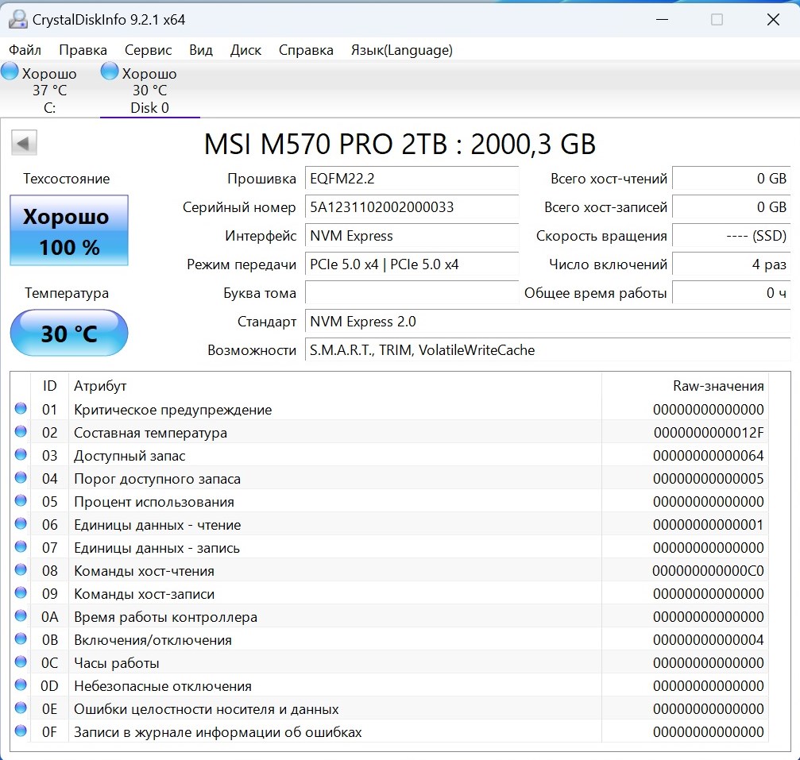Open the Диск menu

(245, 50)
